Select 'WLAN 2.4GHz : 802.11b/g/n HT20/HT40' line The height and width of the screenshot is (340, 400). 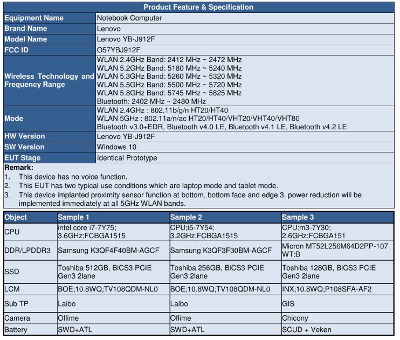(x=162, y=110)
